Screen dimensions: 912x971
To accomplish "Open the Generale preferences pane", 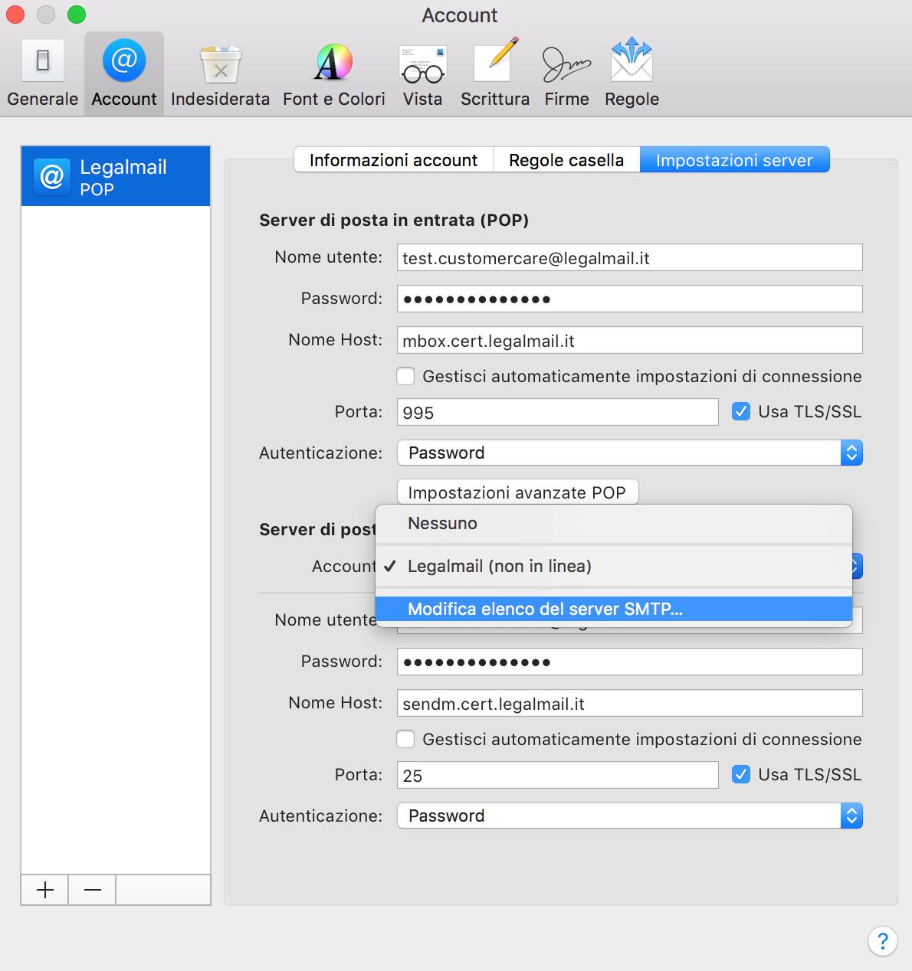I will pyautogui.click(x=43, y=74).
